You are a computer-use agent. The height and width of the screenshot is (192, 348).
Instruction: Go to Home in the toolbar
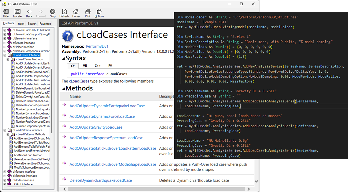(76, 13)
